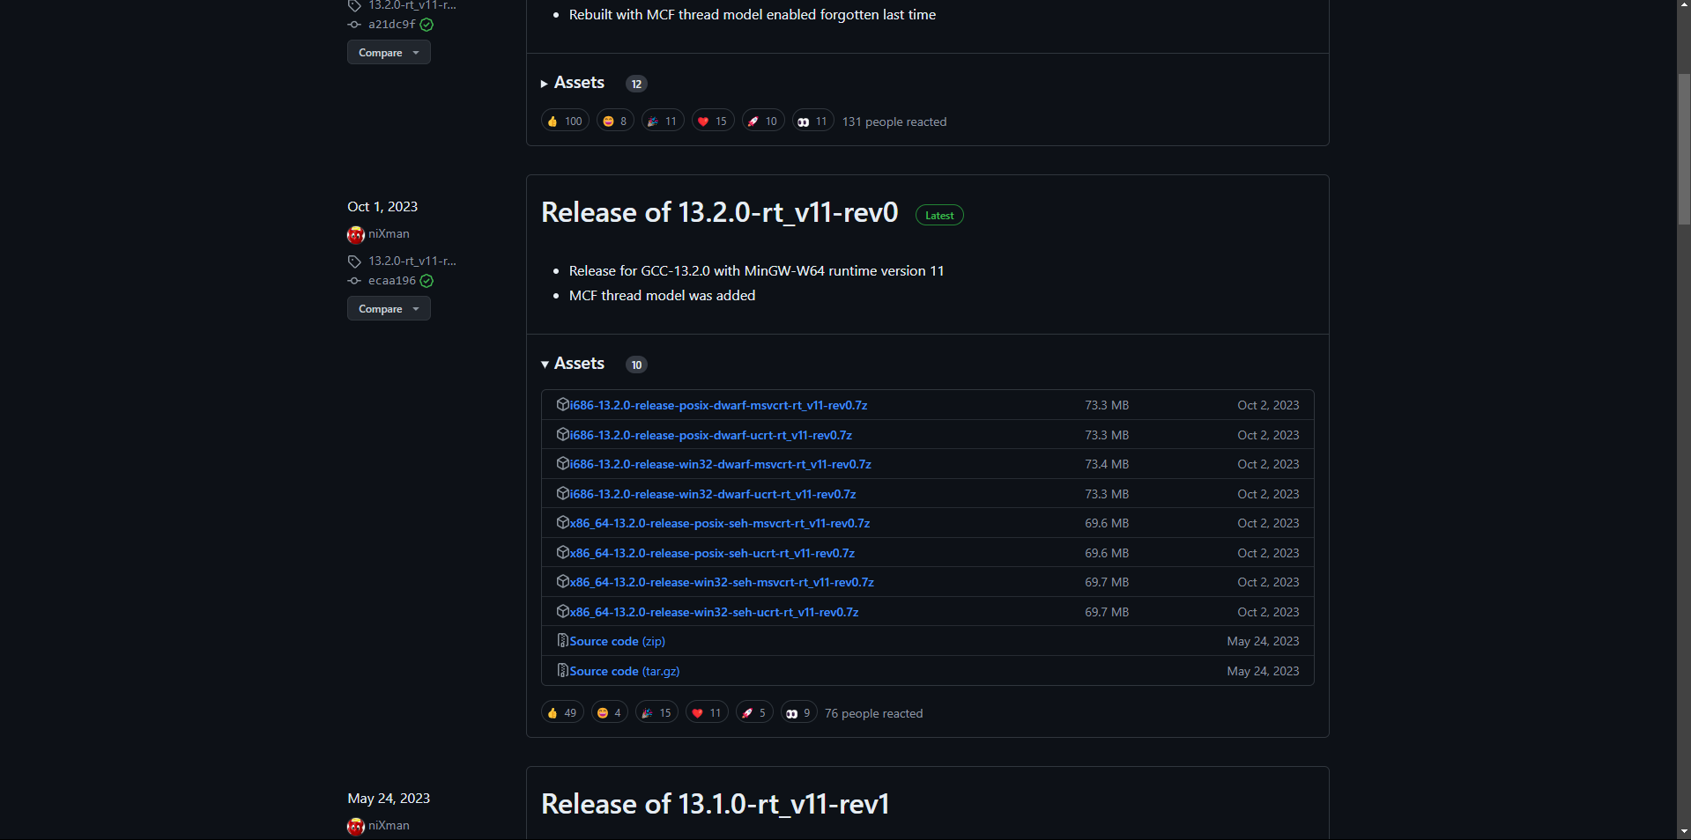Download x86_64-13.2.0-release-posix-seh-ucrt-rt_v11-rev0.7z
Viewport: 1691px width, 840px height.
[x=712, y=553]
